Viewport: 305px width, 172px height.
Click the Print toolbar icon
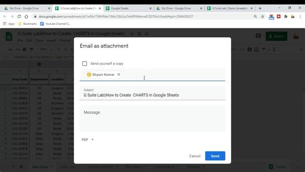pyautogui.click(x=24, y=50)
